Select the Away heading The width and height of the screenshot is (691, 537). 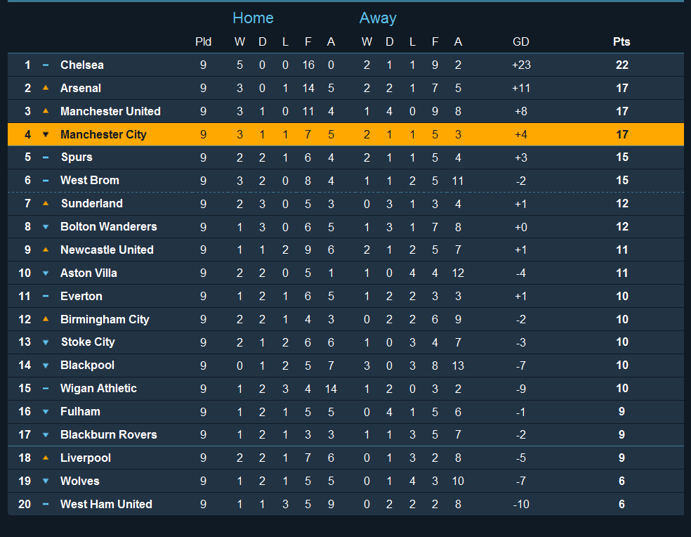378,18
